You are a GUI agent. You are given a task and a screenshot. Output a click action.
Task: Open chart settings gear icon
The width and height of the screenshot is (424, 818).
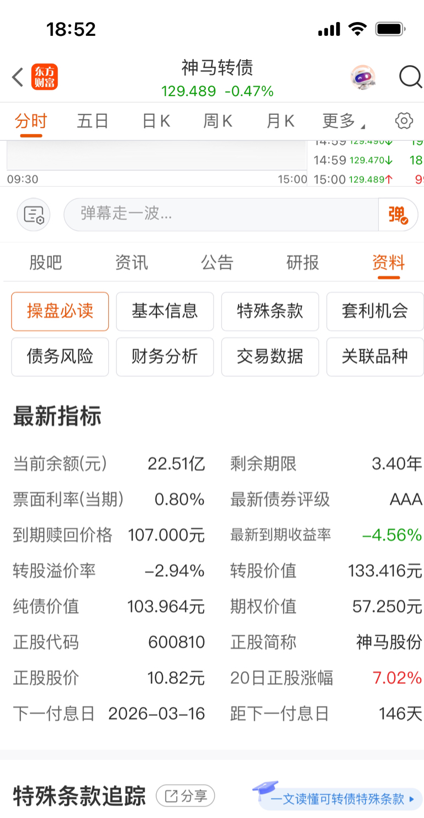(404, 120)
